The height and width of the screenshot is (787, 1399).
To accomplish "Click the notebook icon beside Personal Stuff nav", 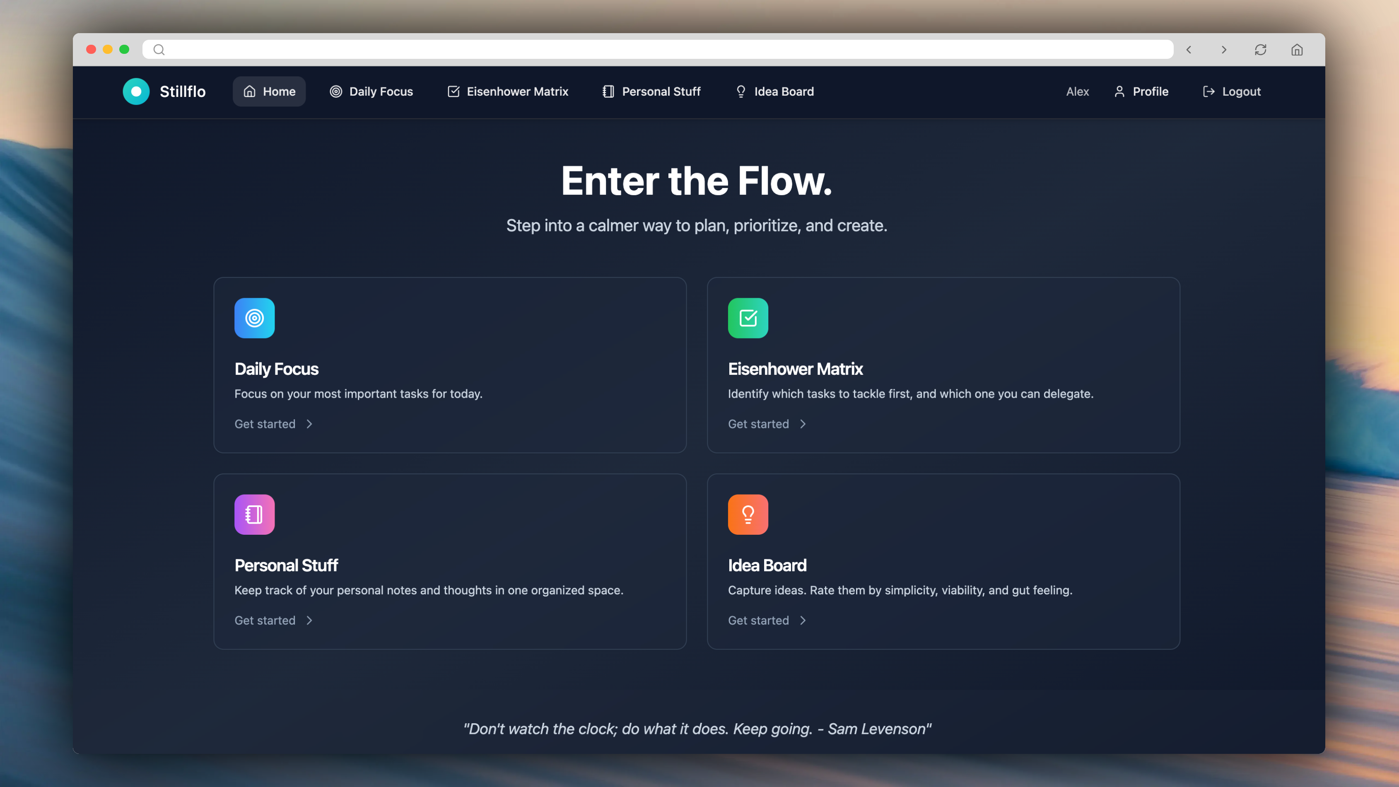I will [x=608, y=91].
